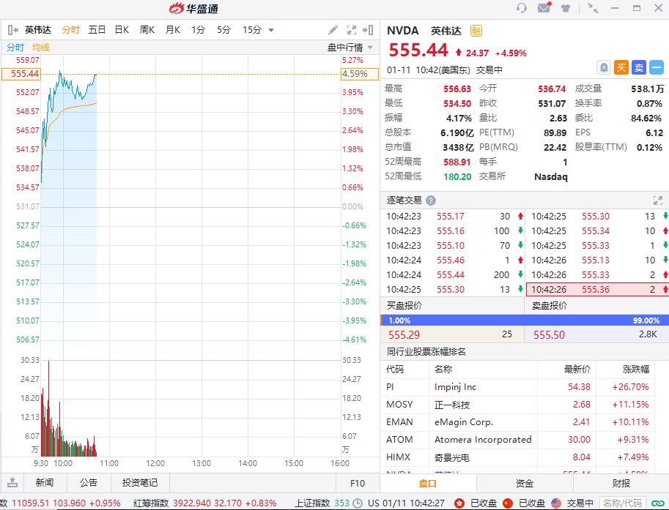
Task: Select the pencil drawing tool
Action: tap(333, 30)
